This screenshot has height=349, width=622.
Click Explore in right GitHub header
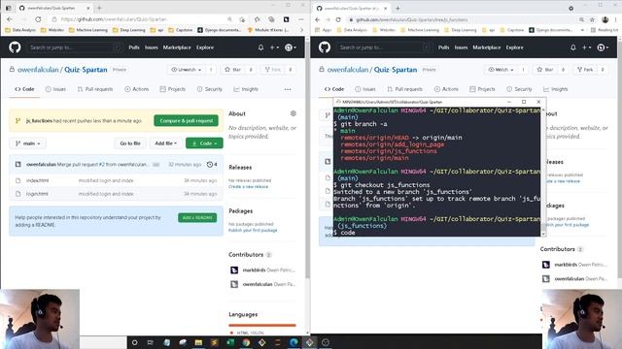[515, 48]
